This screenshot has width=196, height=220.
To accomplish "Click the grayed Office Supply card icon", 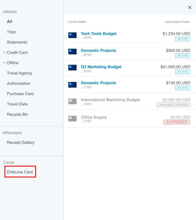I will [x=72, y=118].
